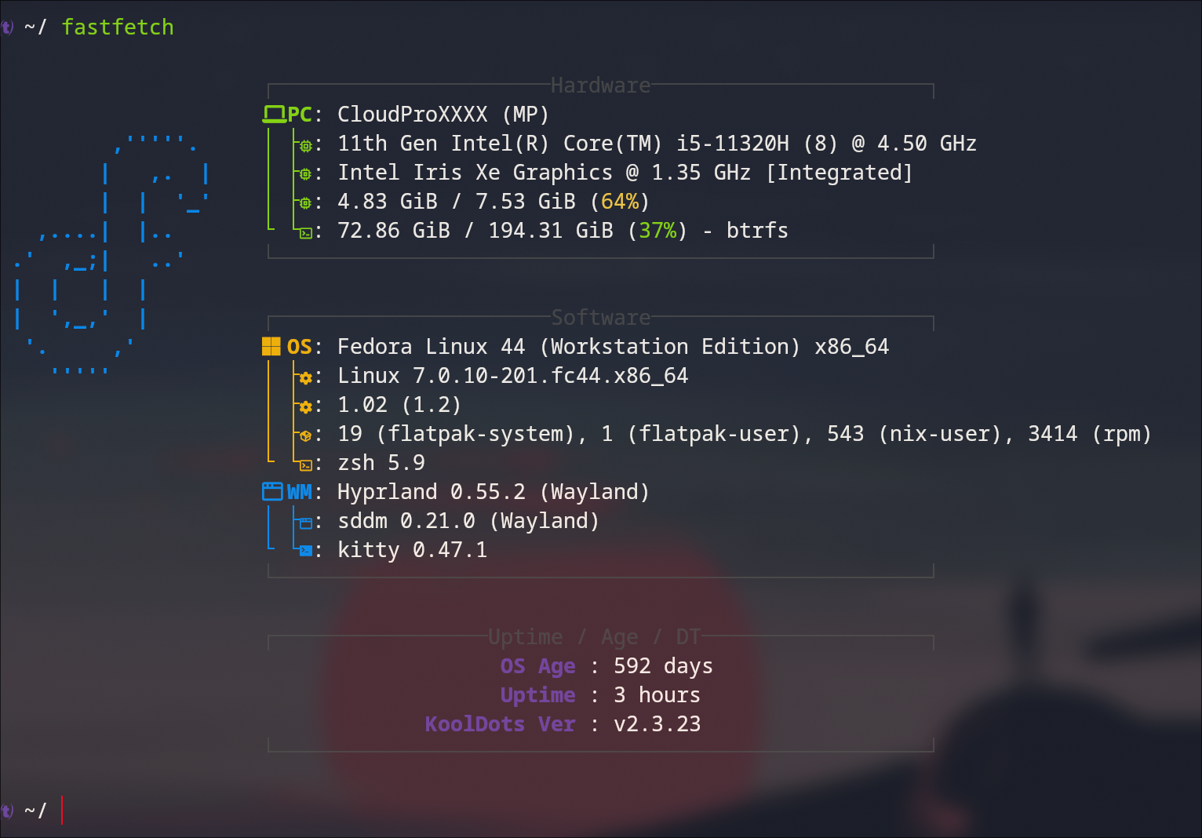
Task: Click the blue 'WM' label text
Action: (x=300, y=492)
